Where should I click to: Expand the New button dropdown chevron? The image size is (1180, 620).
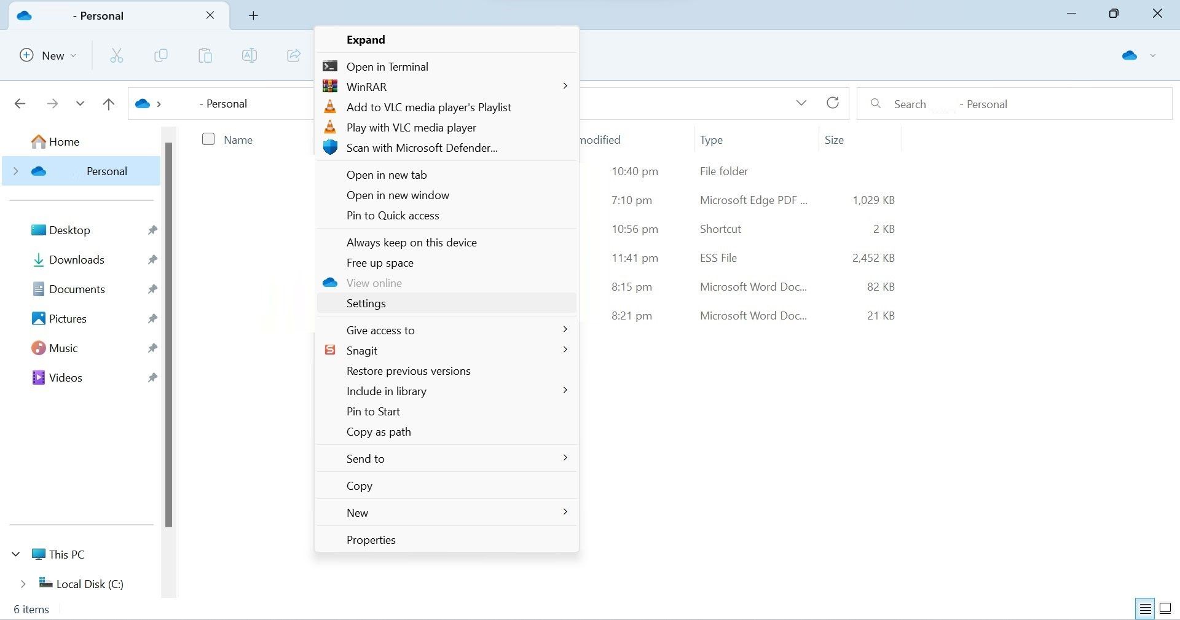[72, 55]
